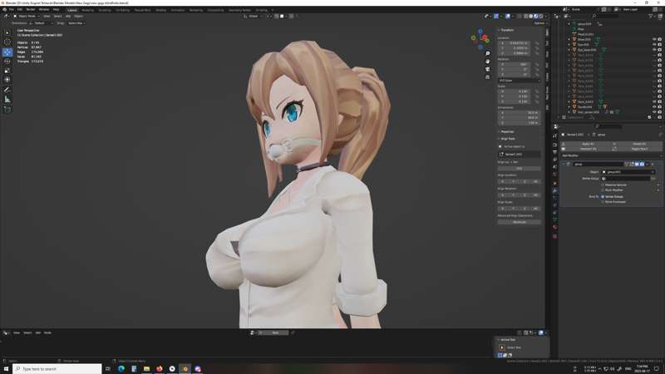Open the Add Modifier dropdown
665x374 pixels.
pos(611,155)
